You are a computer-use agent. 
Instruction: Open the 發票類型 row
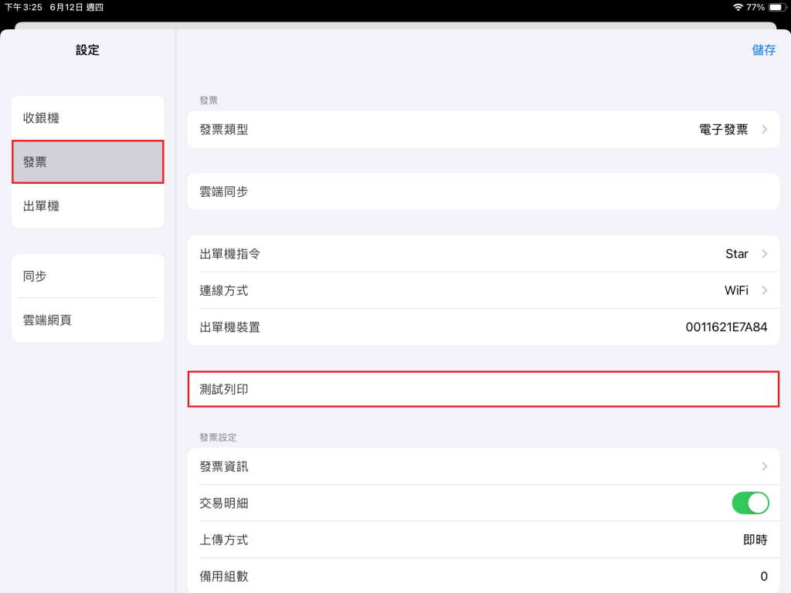[x=484, y=130]
